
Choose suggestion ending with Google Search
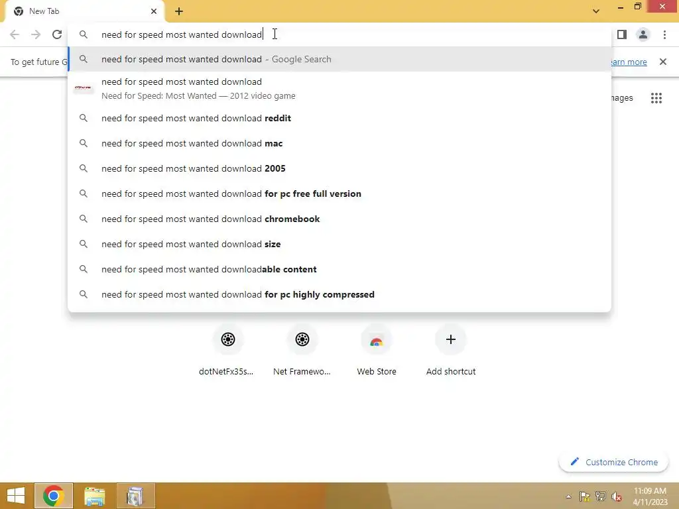pos(339,59)
